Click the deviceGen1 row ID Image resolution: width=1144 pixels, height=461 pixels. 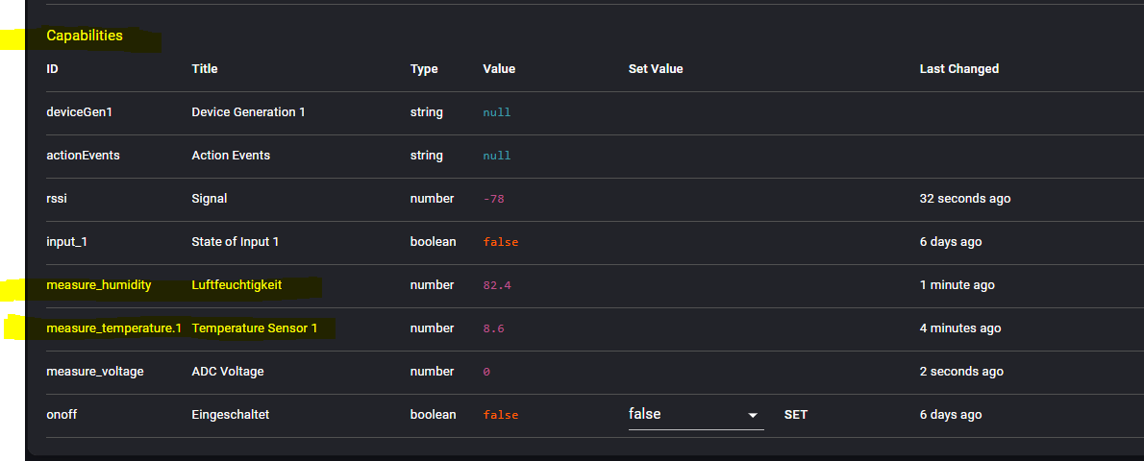[x=80, y=112]
